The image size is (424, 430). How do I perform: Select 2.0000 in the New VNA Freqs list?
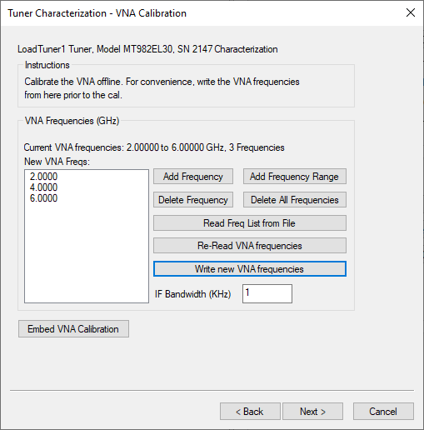(x=43, y=177)
